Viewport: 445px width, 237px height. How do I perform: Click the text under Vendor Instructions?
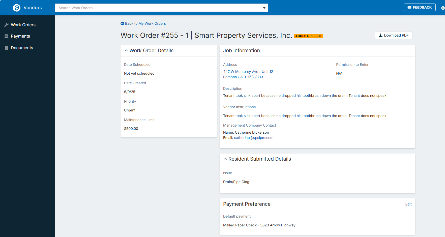click(x=305, y=116)
